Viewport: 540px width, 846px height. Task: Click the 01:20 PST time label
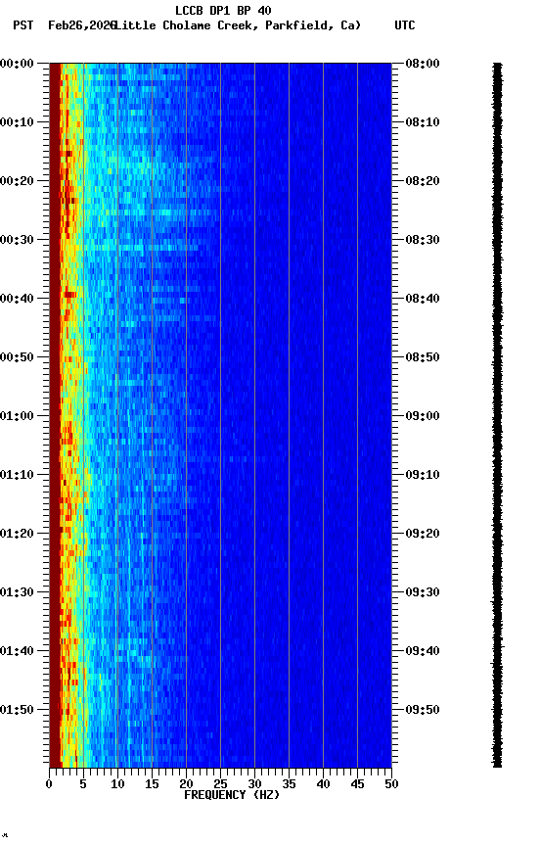[17, 534]
